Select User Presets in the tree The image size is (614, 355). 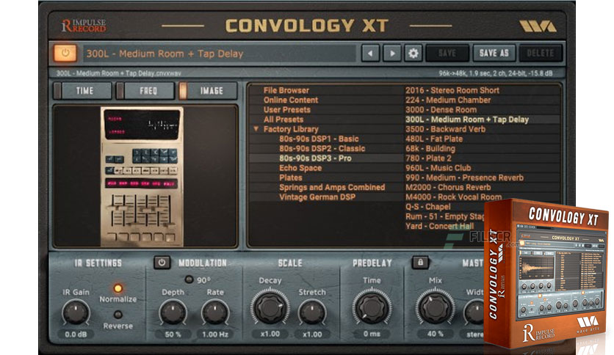(286, 110)
